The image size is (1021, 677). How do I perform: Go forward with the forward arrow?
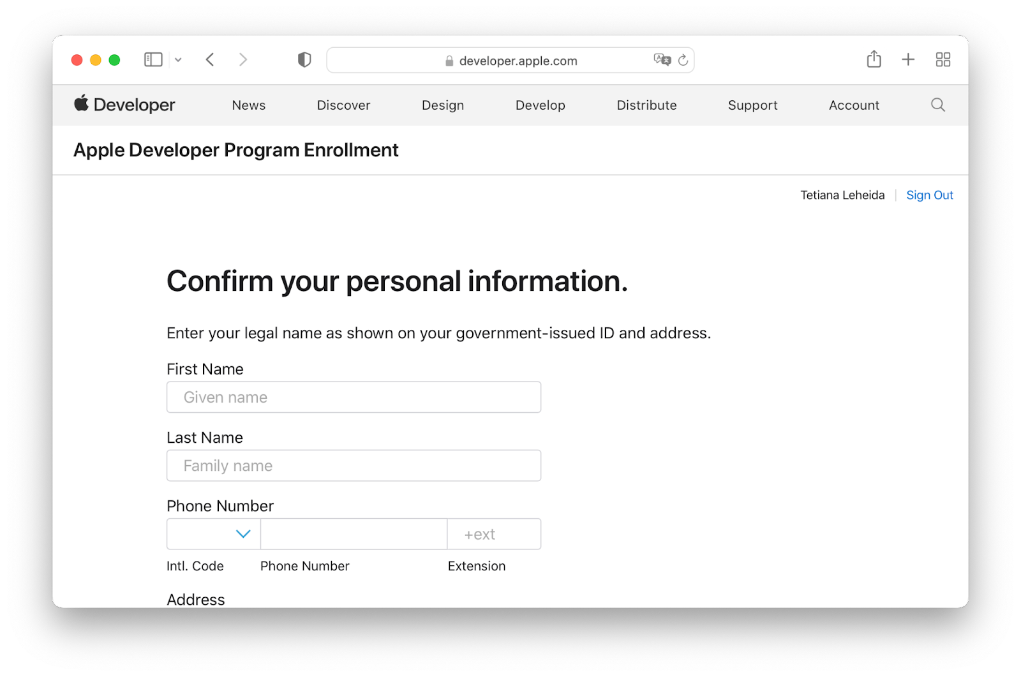pyautogui.click(x=243, y=60)
